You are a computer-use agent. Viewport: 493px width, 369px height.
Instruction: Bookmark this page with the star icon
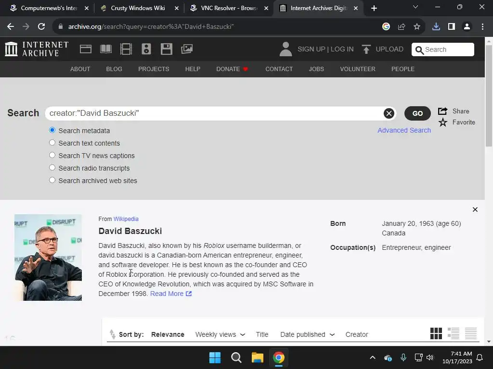tap(417, 27)
